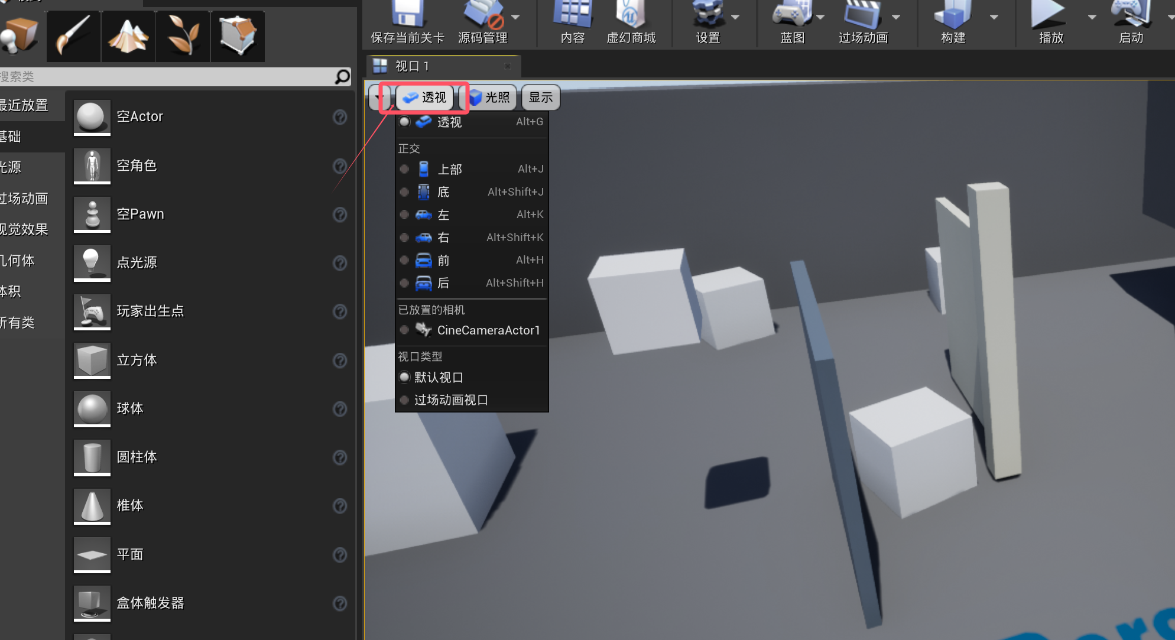Switch to Foliage mode leaf icon

(183, 35)
